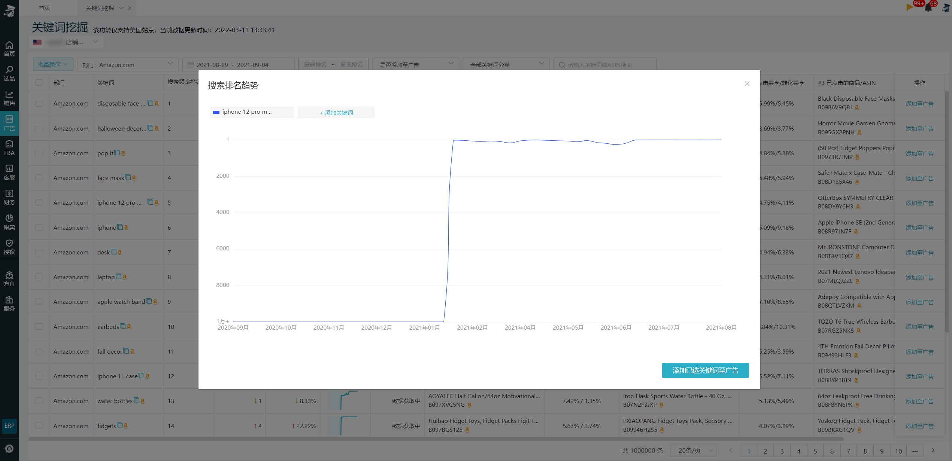Go to page 10 in pagination
Screen dimensions: 952x461
pos(898,451)
